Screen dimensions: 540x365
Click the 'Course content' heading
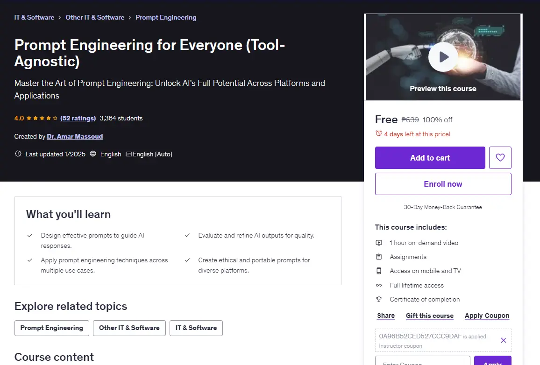[54, 357]
